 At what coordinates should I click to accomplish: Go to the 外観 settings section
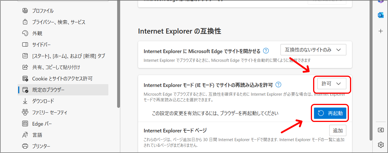[63, 33]
